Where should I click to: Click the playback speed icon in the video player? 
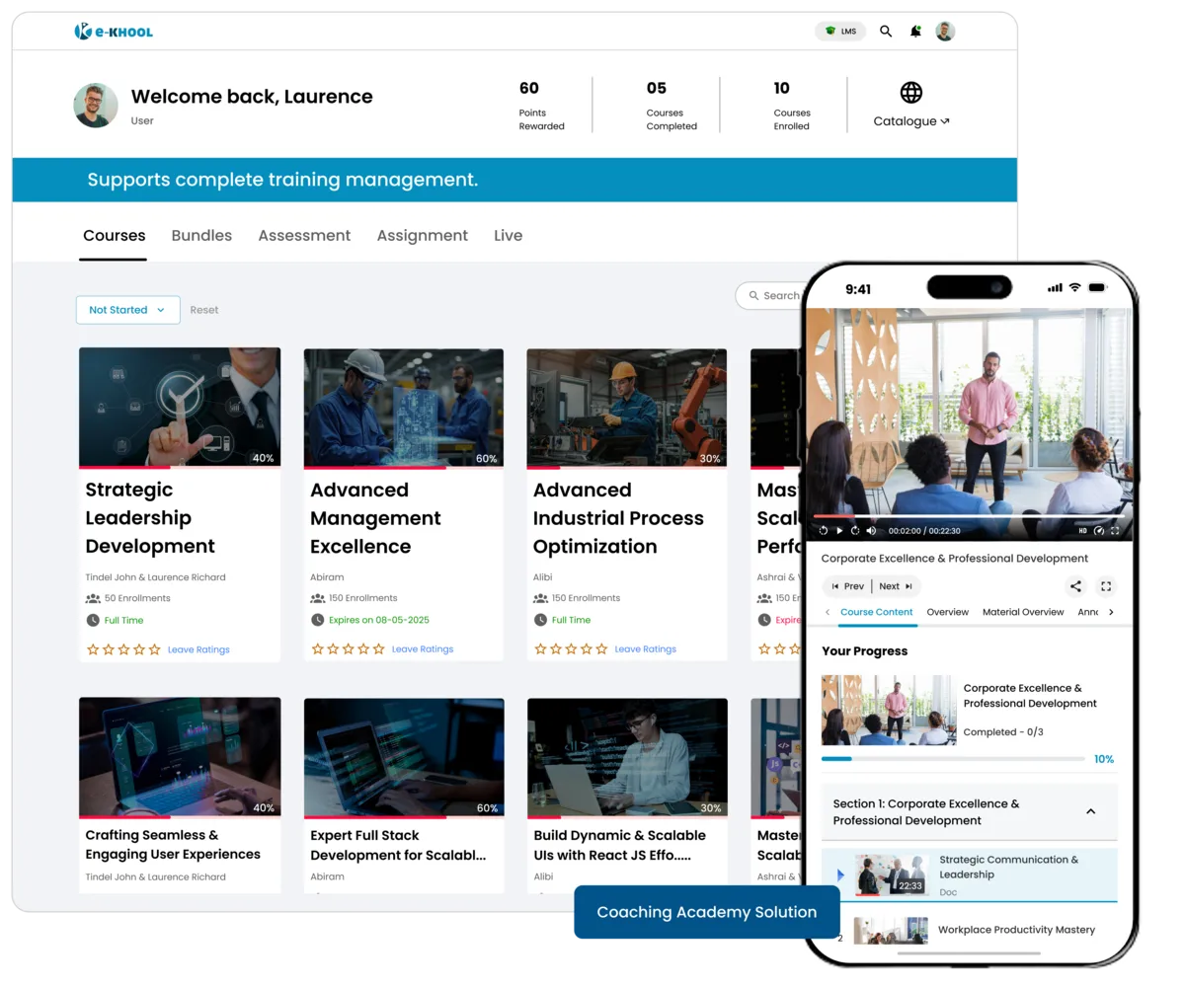point(1098,530)
